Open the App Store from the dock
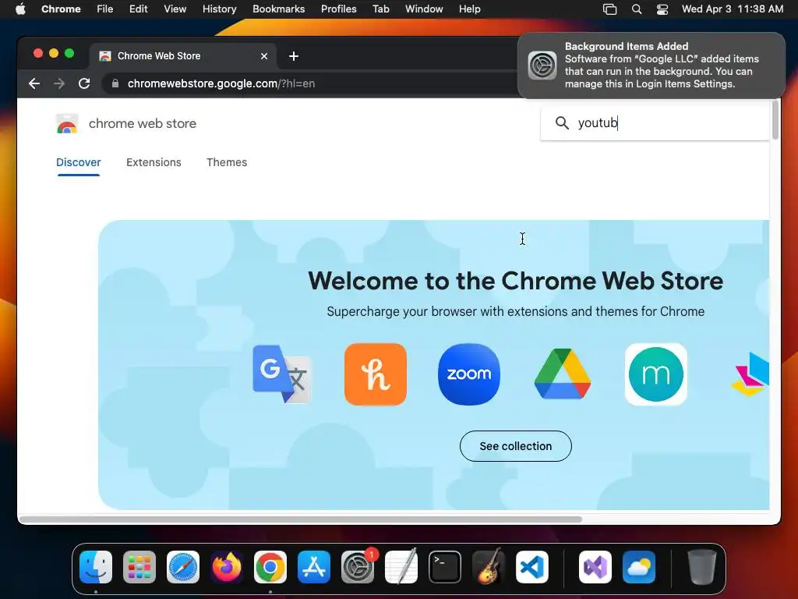This screenshot has height=599, width=798. [314, 567]
